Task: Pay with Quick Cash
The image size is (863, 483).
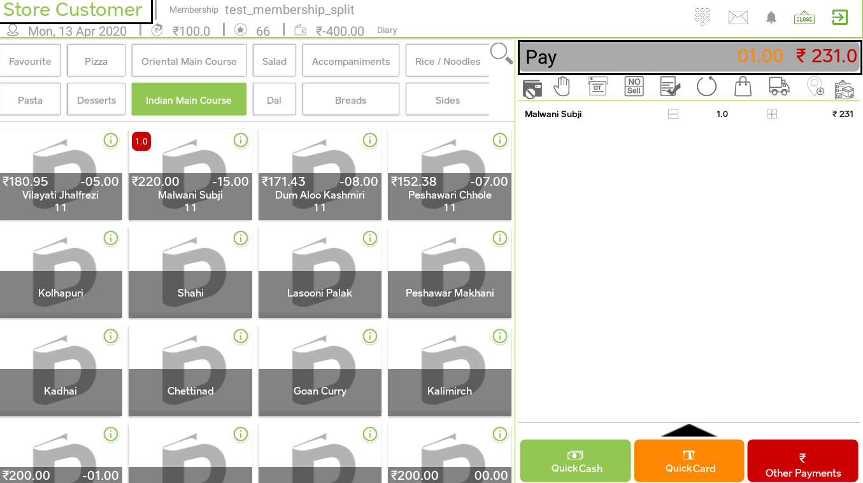Action: point(576,461)
